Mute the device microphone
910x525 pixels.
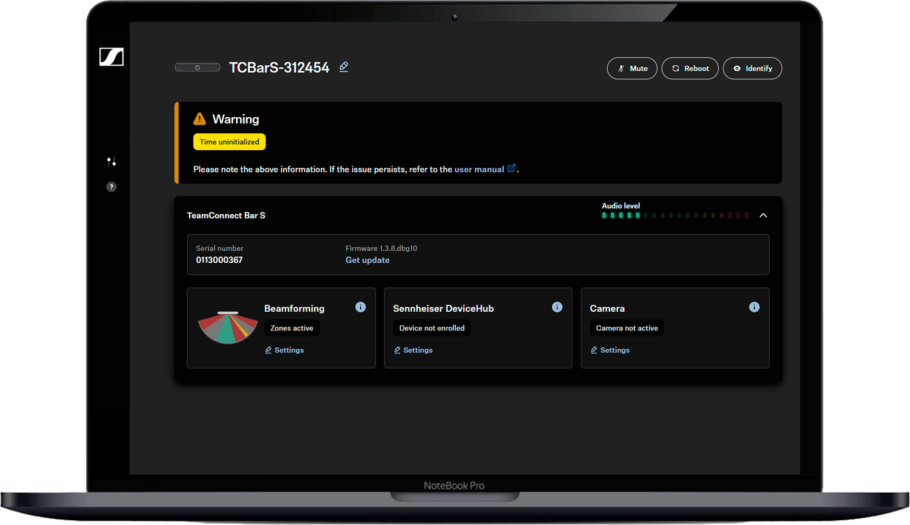[x=632, y=69]
